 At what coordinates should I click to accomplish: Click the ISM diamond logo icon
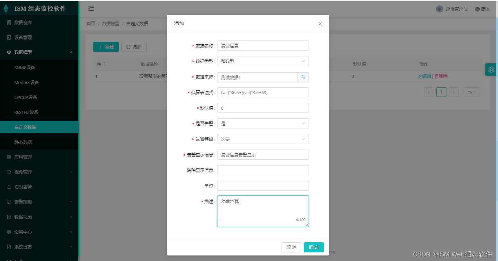tap(6, 8)
